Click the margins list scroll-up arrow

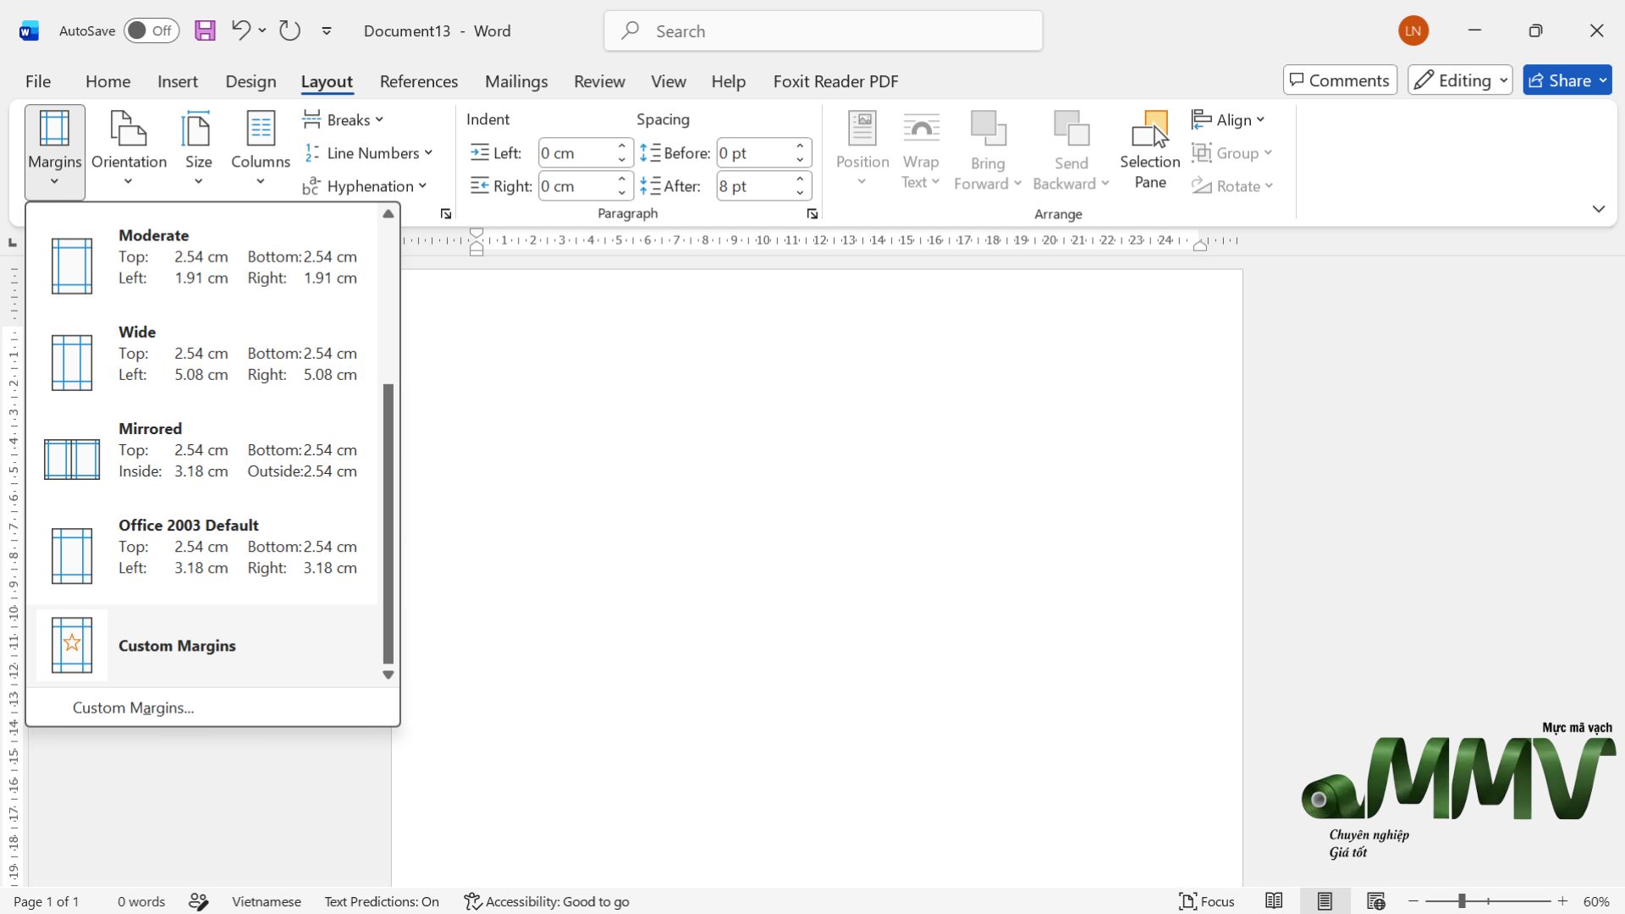pos(388,213)
